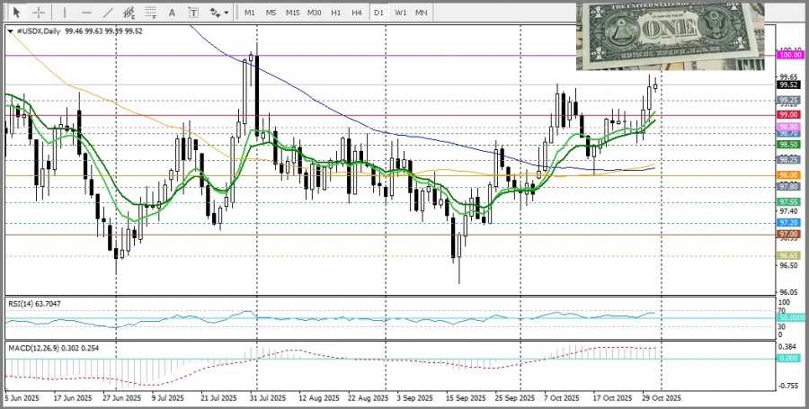Select the vertical line drawing tool
This screenshot has height=409, width=809.
(x=63, y=13)
